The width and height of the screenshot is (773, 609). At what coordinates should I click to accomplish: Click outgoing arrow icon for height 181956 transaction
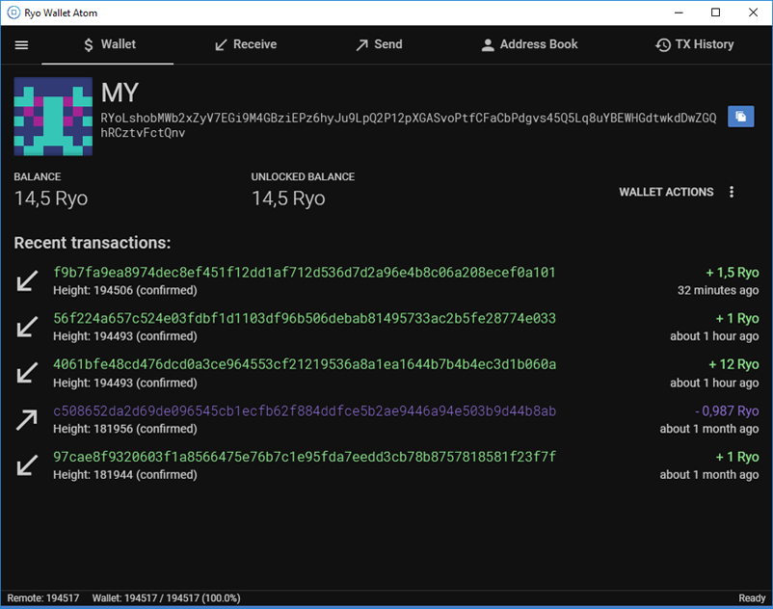[27, 419]
